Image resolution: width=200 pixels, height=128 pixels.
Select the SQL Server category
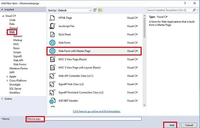click(15, 89)
